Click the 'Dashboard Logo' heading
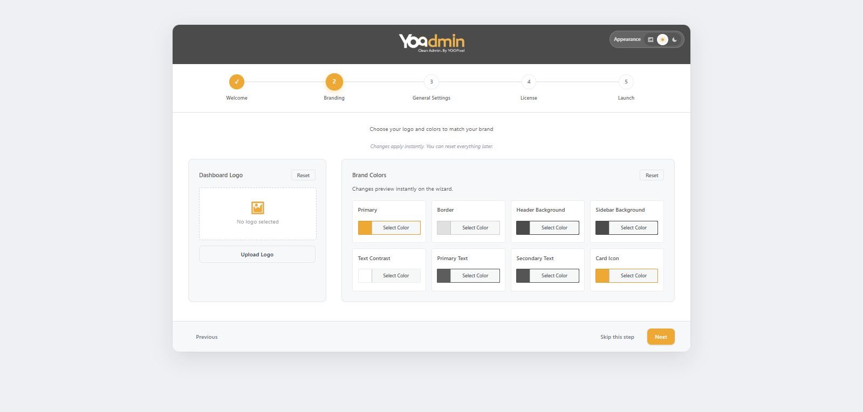The image size is (863, 412). (x=221, y=175)
